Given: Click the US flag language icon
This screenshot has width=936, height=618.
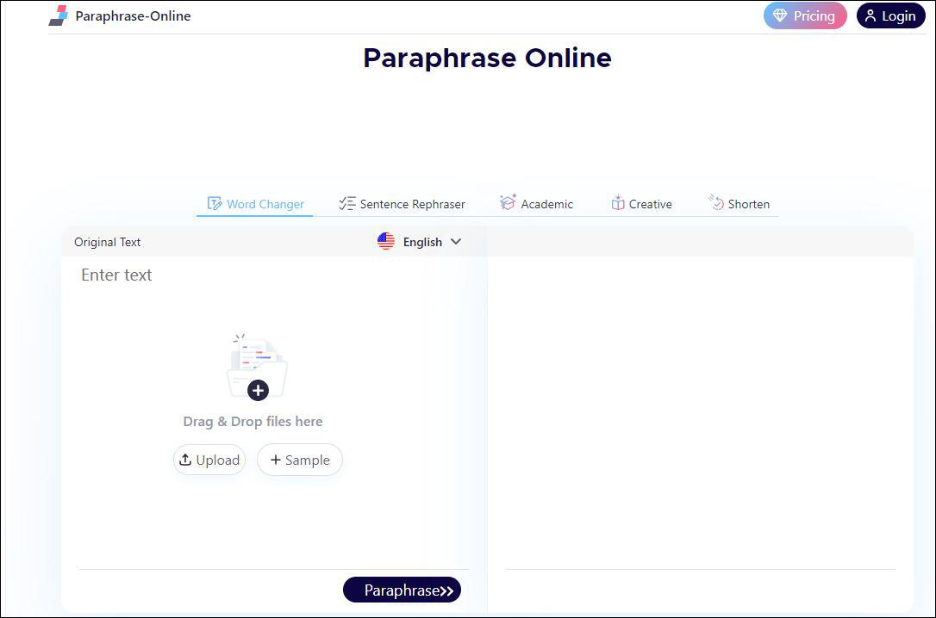Looking at the screenshot, I should pyautogui.click(x=386, y=241).
